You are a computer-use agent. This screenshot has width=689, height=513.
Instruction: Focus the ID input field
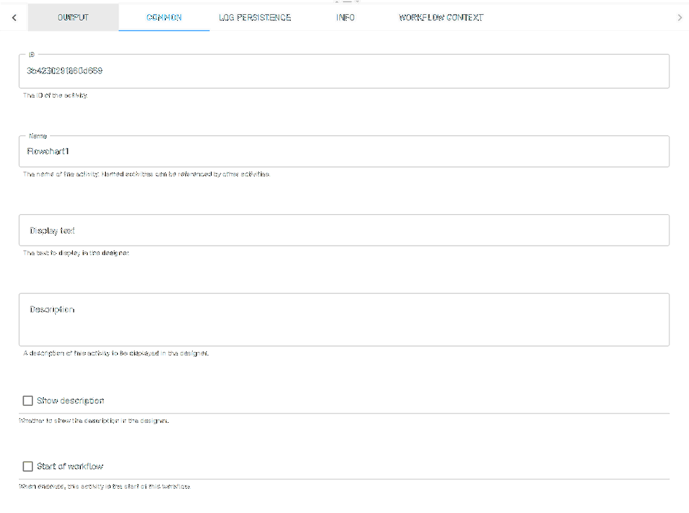pyautogui.click(x=344, y=71)
